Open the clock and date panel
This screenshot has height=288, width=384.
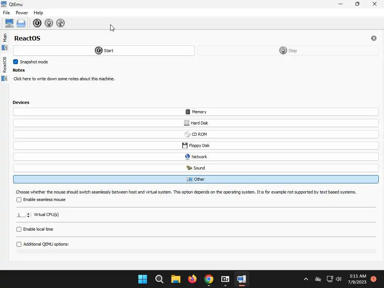[357, 279]
